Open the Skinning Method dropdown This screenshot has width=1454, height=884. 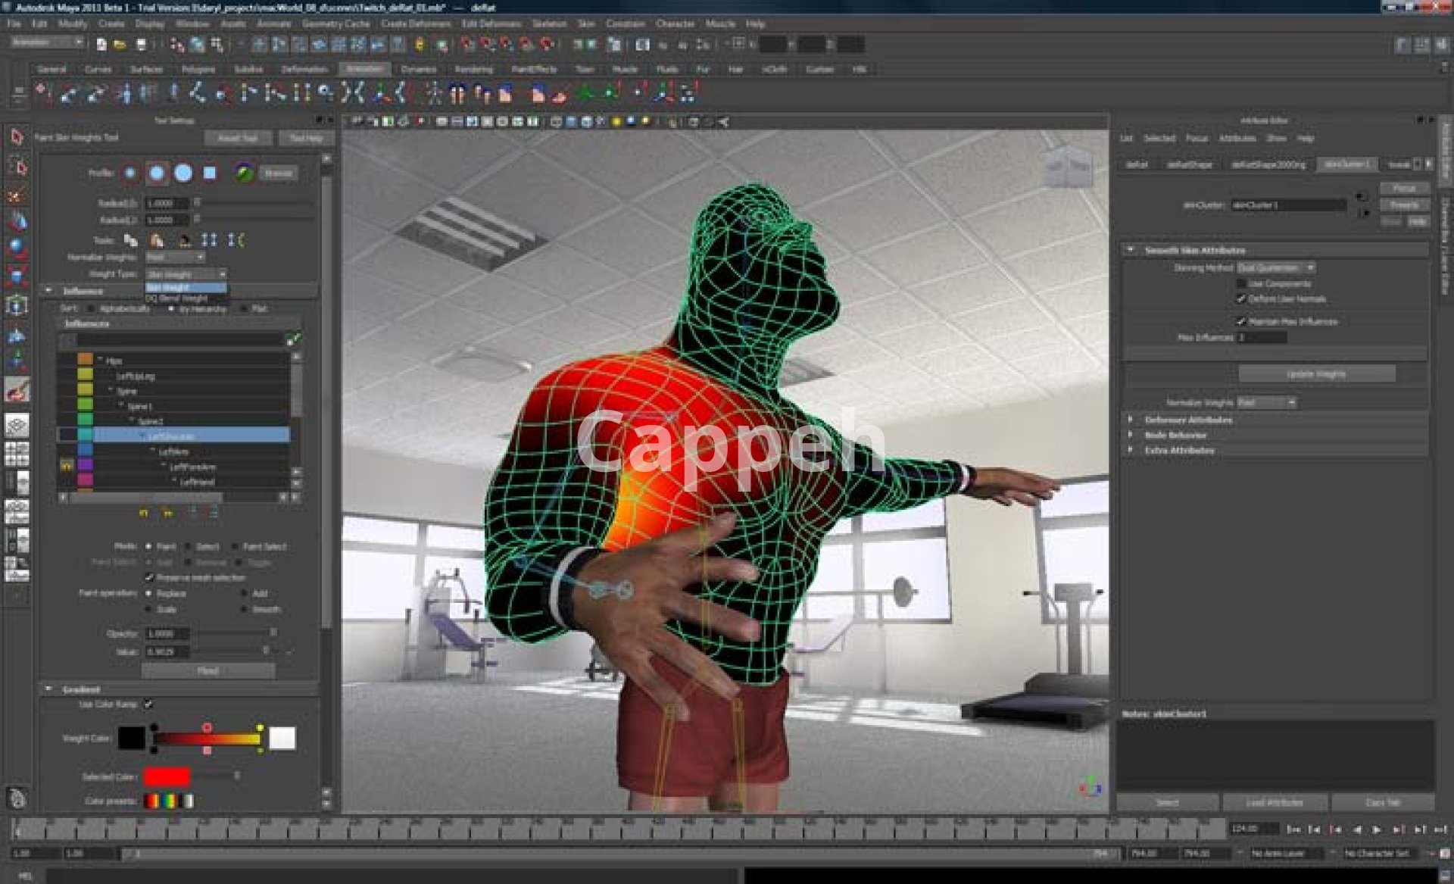[x=1276, y=268]
